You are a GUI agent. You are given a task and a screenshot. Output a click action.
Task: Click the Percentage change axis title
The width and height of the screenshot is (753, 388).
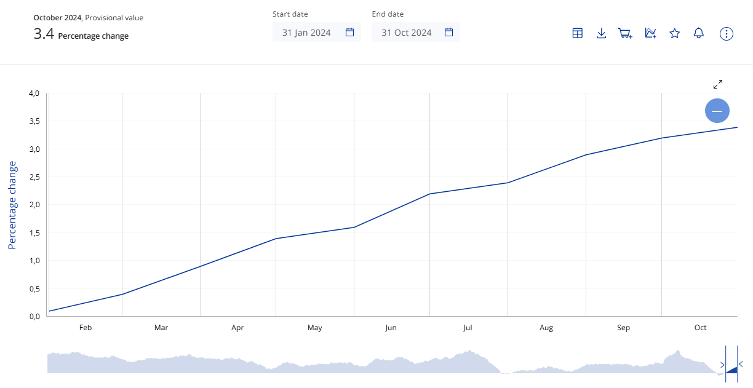tap(12, 205)
